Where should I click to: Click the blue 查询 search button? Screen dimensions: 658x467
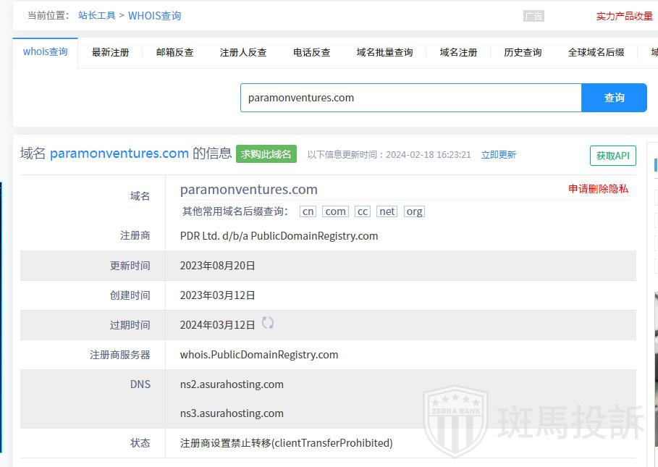click(x=614, y=98)
